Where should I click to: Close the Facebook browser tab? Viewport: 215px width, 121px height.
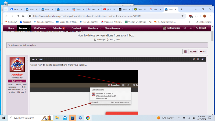21,9
